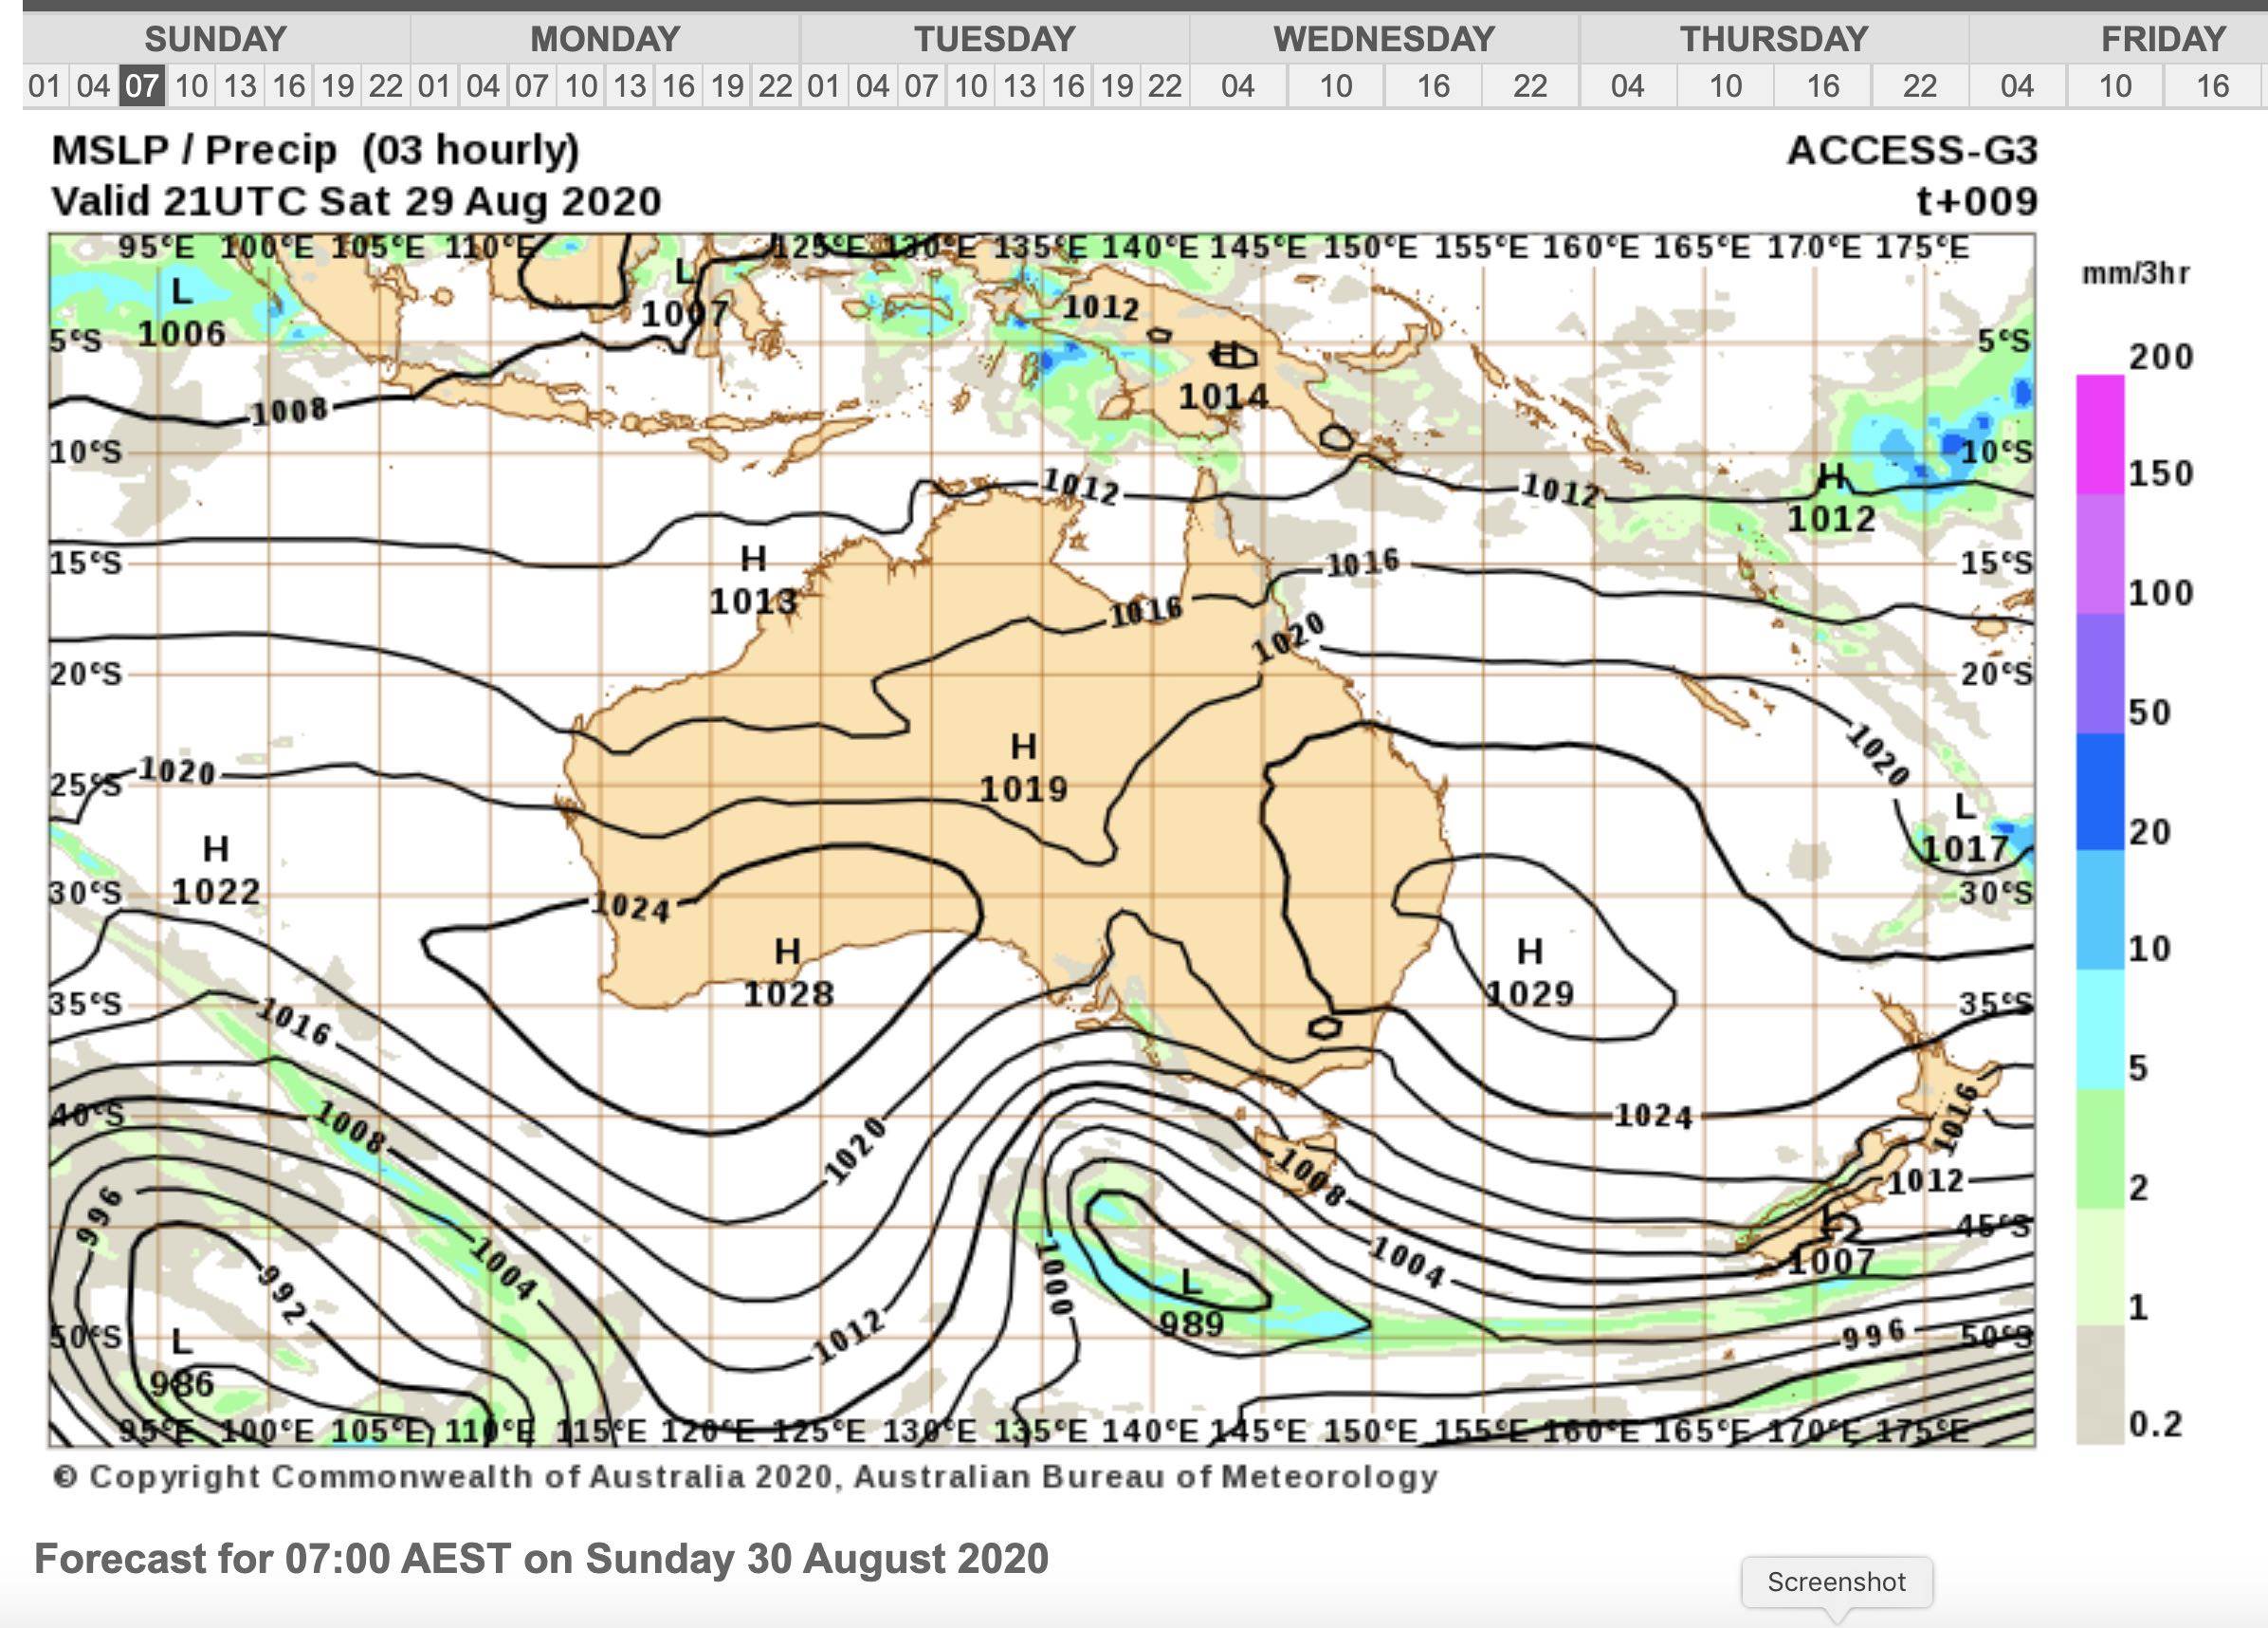Click the Screenshot tooltip button
Screen dimensions: 2268x1628
tap(1836, 1582)
